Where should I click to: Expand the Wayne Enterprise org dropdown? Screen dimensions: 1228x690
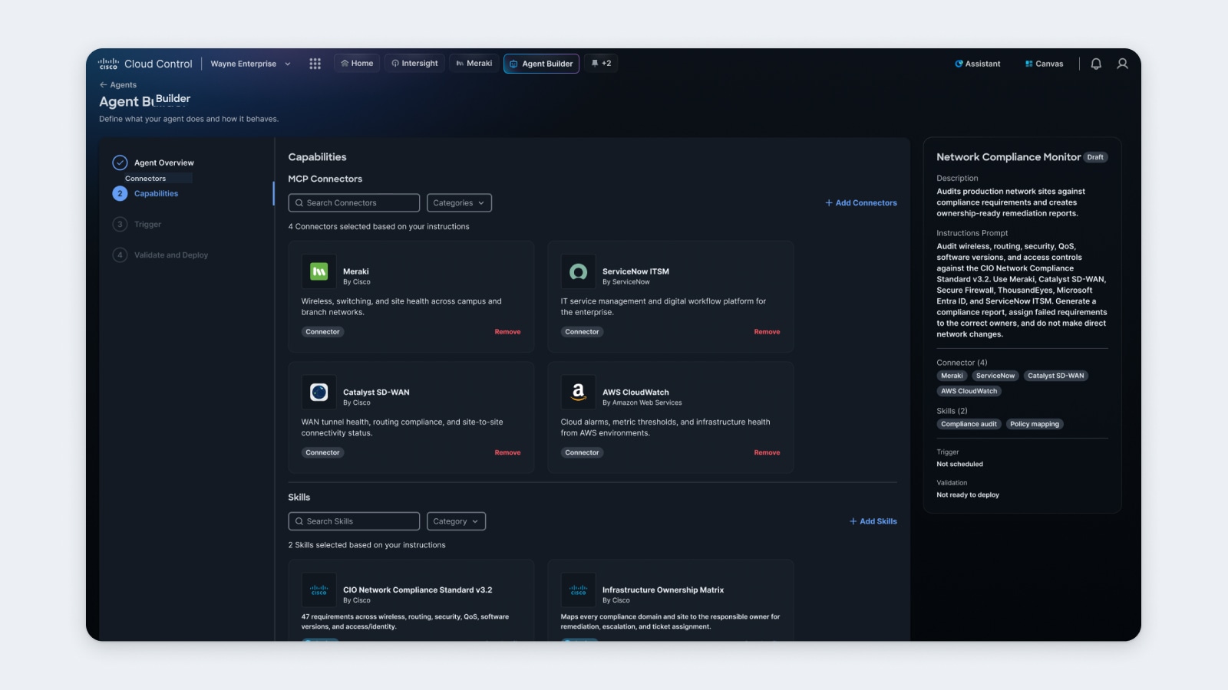pyautogui.click(x=250, y=64)
